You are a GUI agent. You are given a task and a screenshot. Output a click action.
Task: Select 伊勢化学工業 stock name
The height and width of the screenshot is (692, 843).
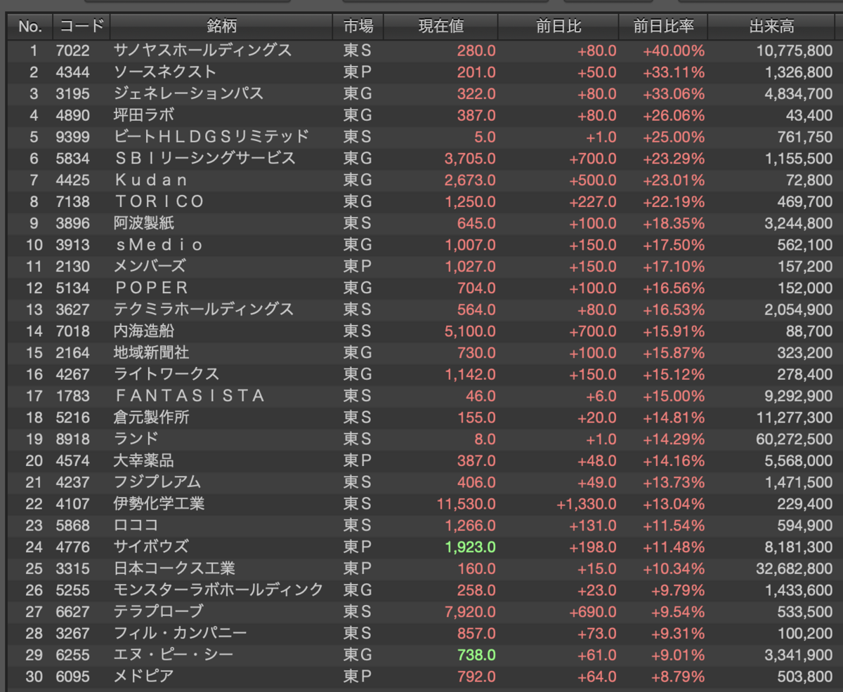point(159,504)
